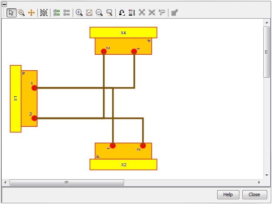This screenshot has height=204, width=272.
Task: Click the horizontal scrollbar left arrow
Action: pyautogui.click(x=5, y=182)
